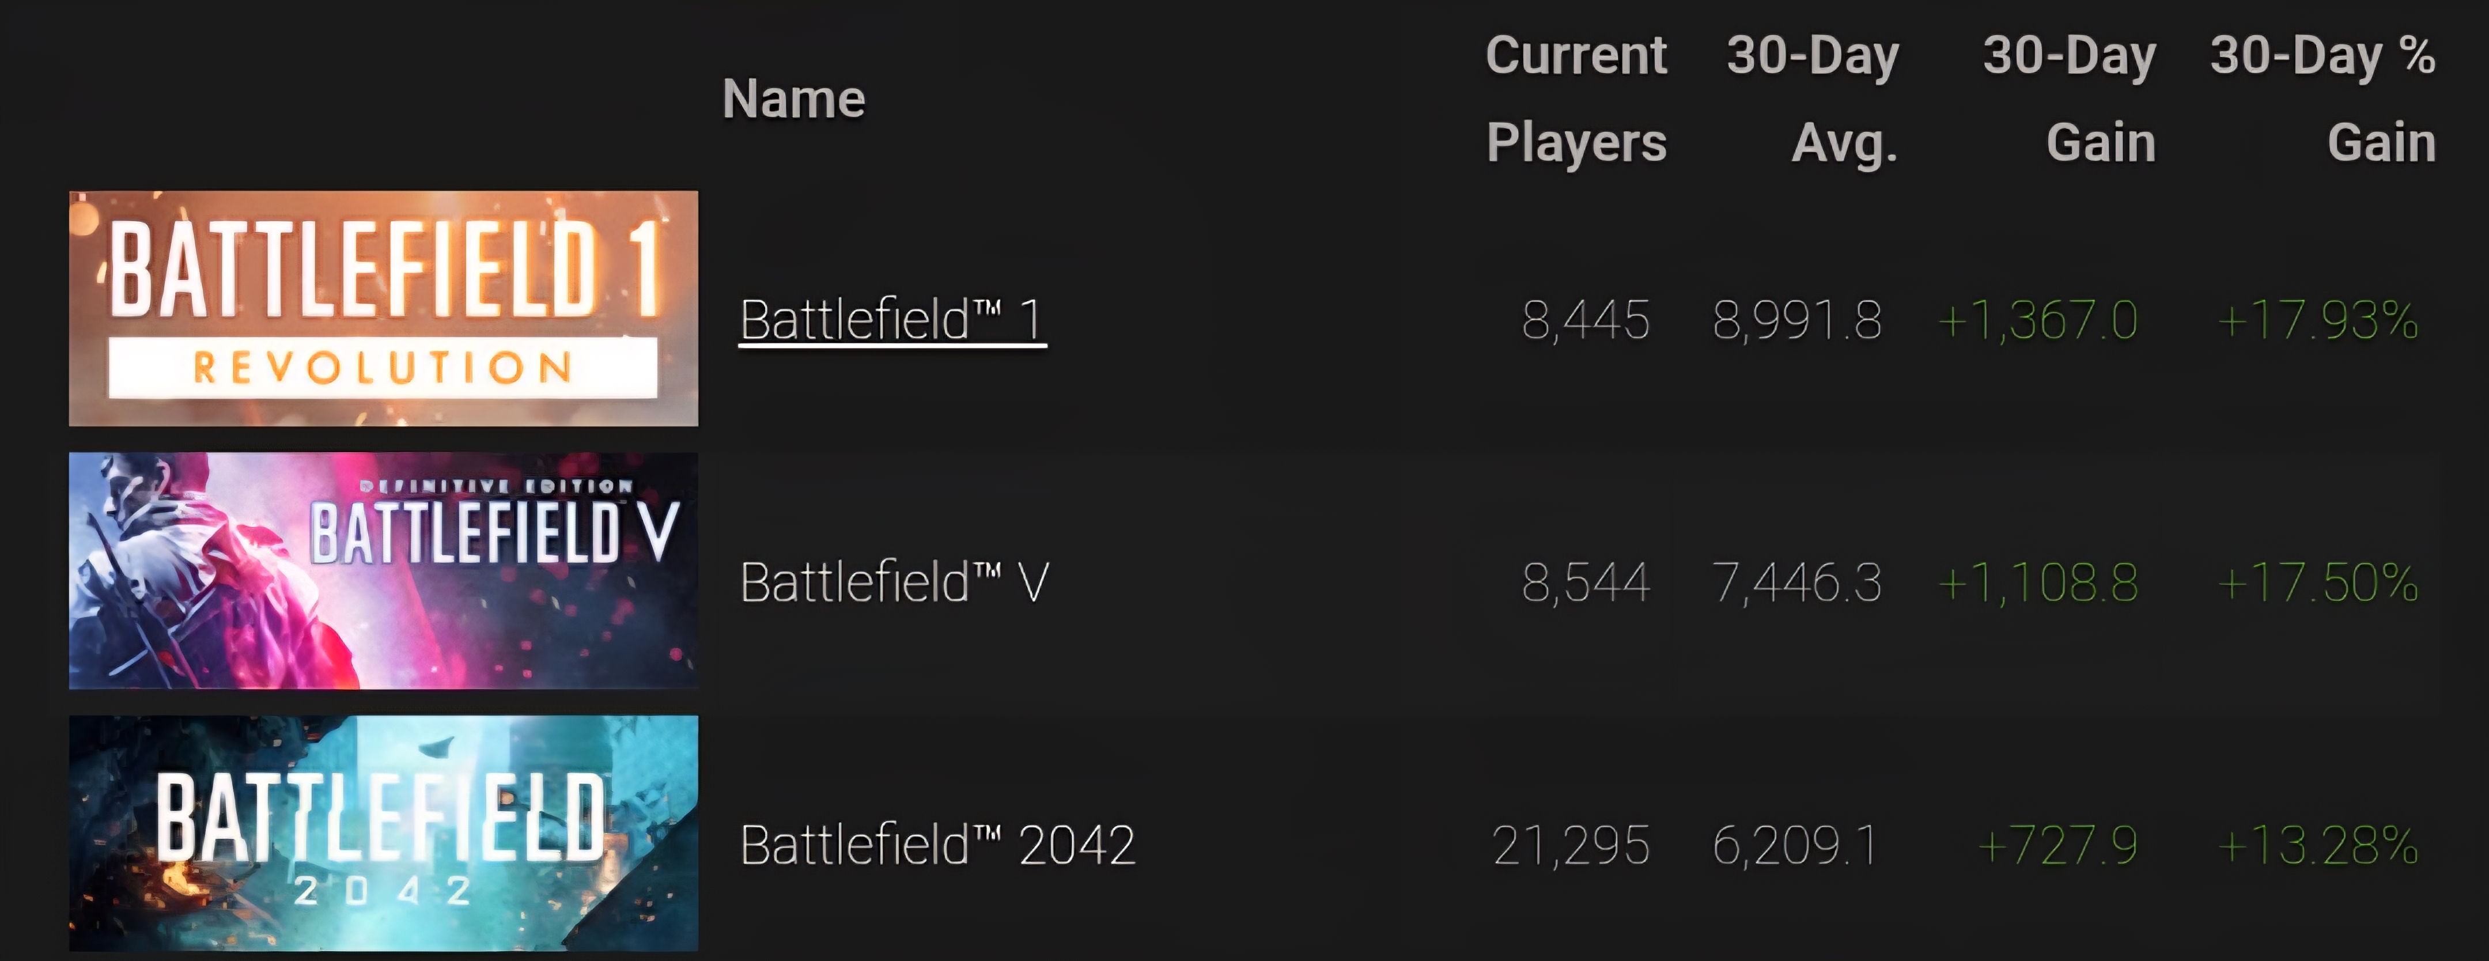The height and width of the screenshot is (961, 2489).
Task: Open the Battlefield™ 2042 name link
Action: point(937,845)
